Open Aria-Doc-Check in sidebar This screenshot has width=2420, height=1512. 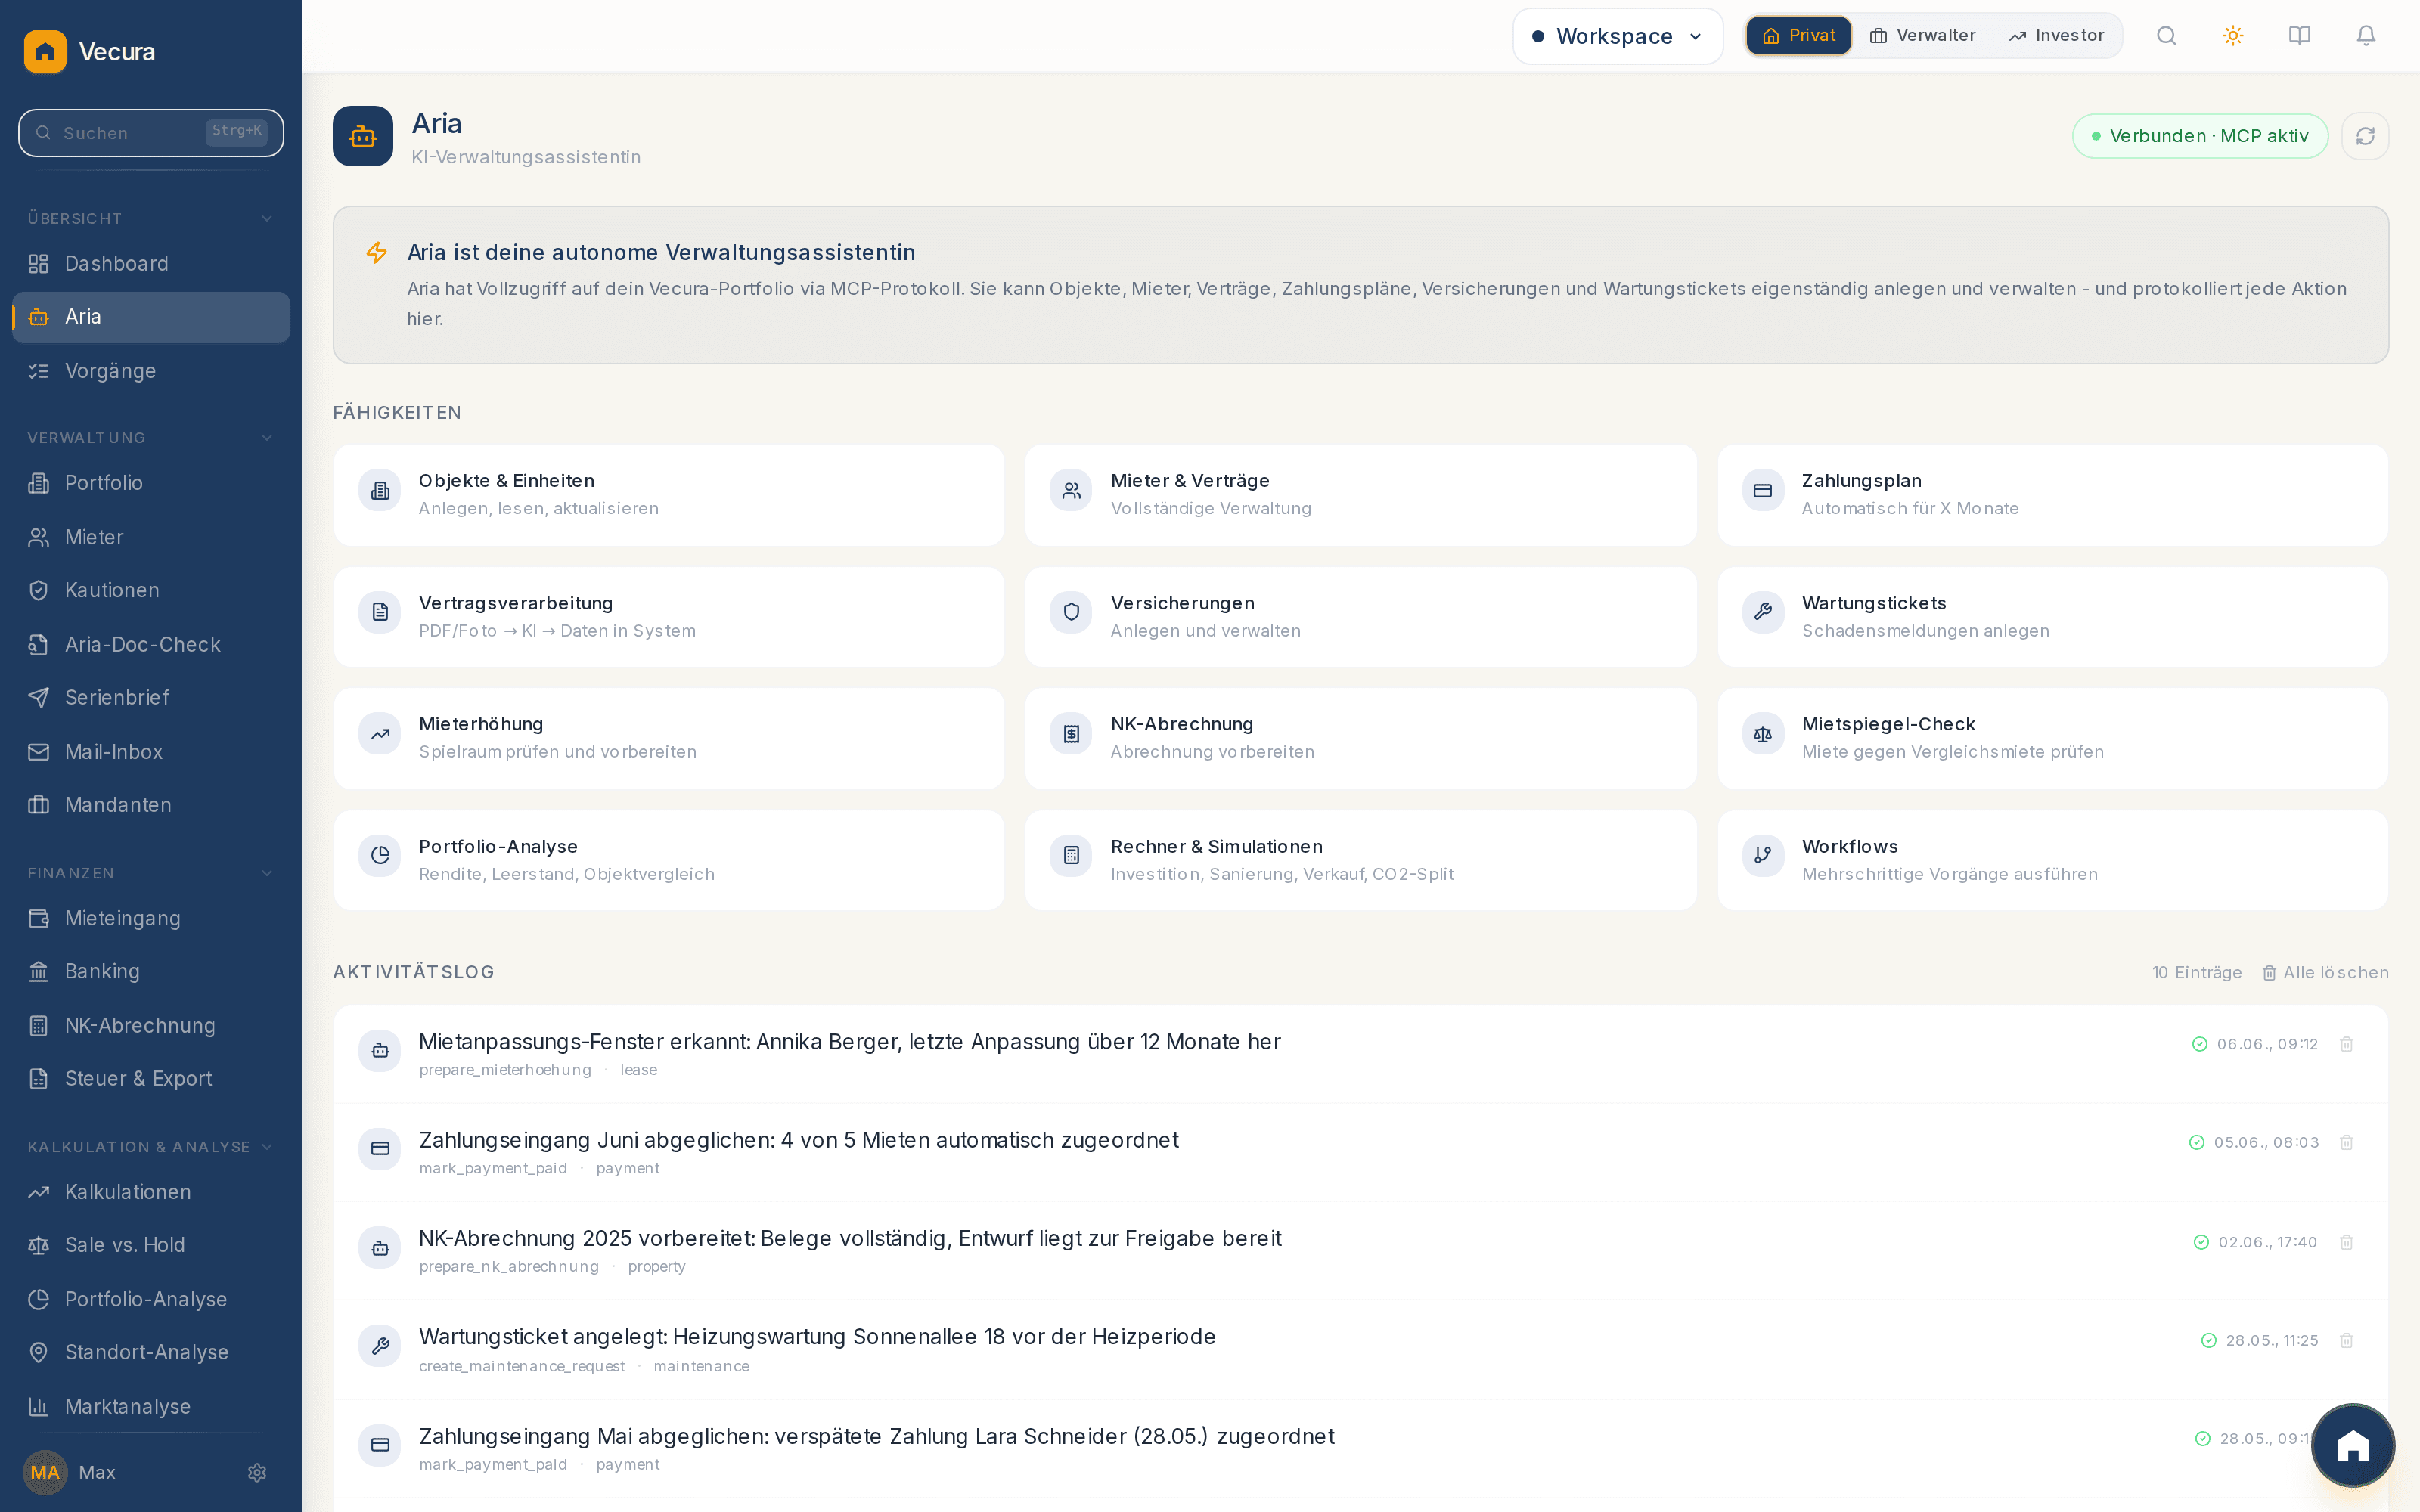[x=151, y=645]
